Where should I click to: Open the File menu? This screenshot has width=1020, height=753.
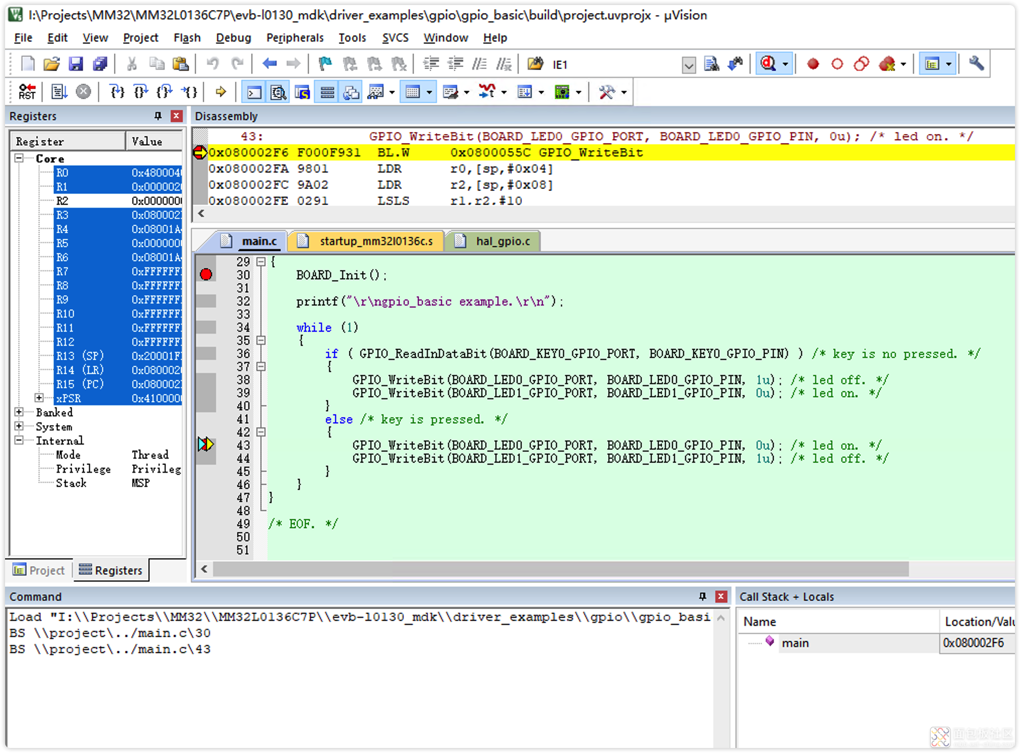click(23, 38)
